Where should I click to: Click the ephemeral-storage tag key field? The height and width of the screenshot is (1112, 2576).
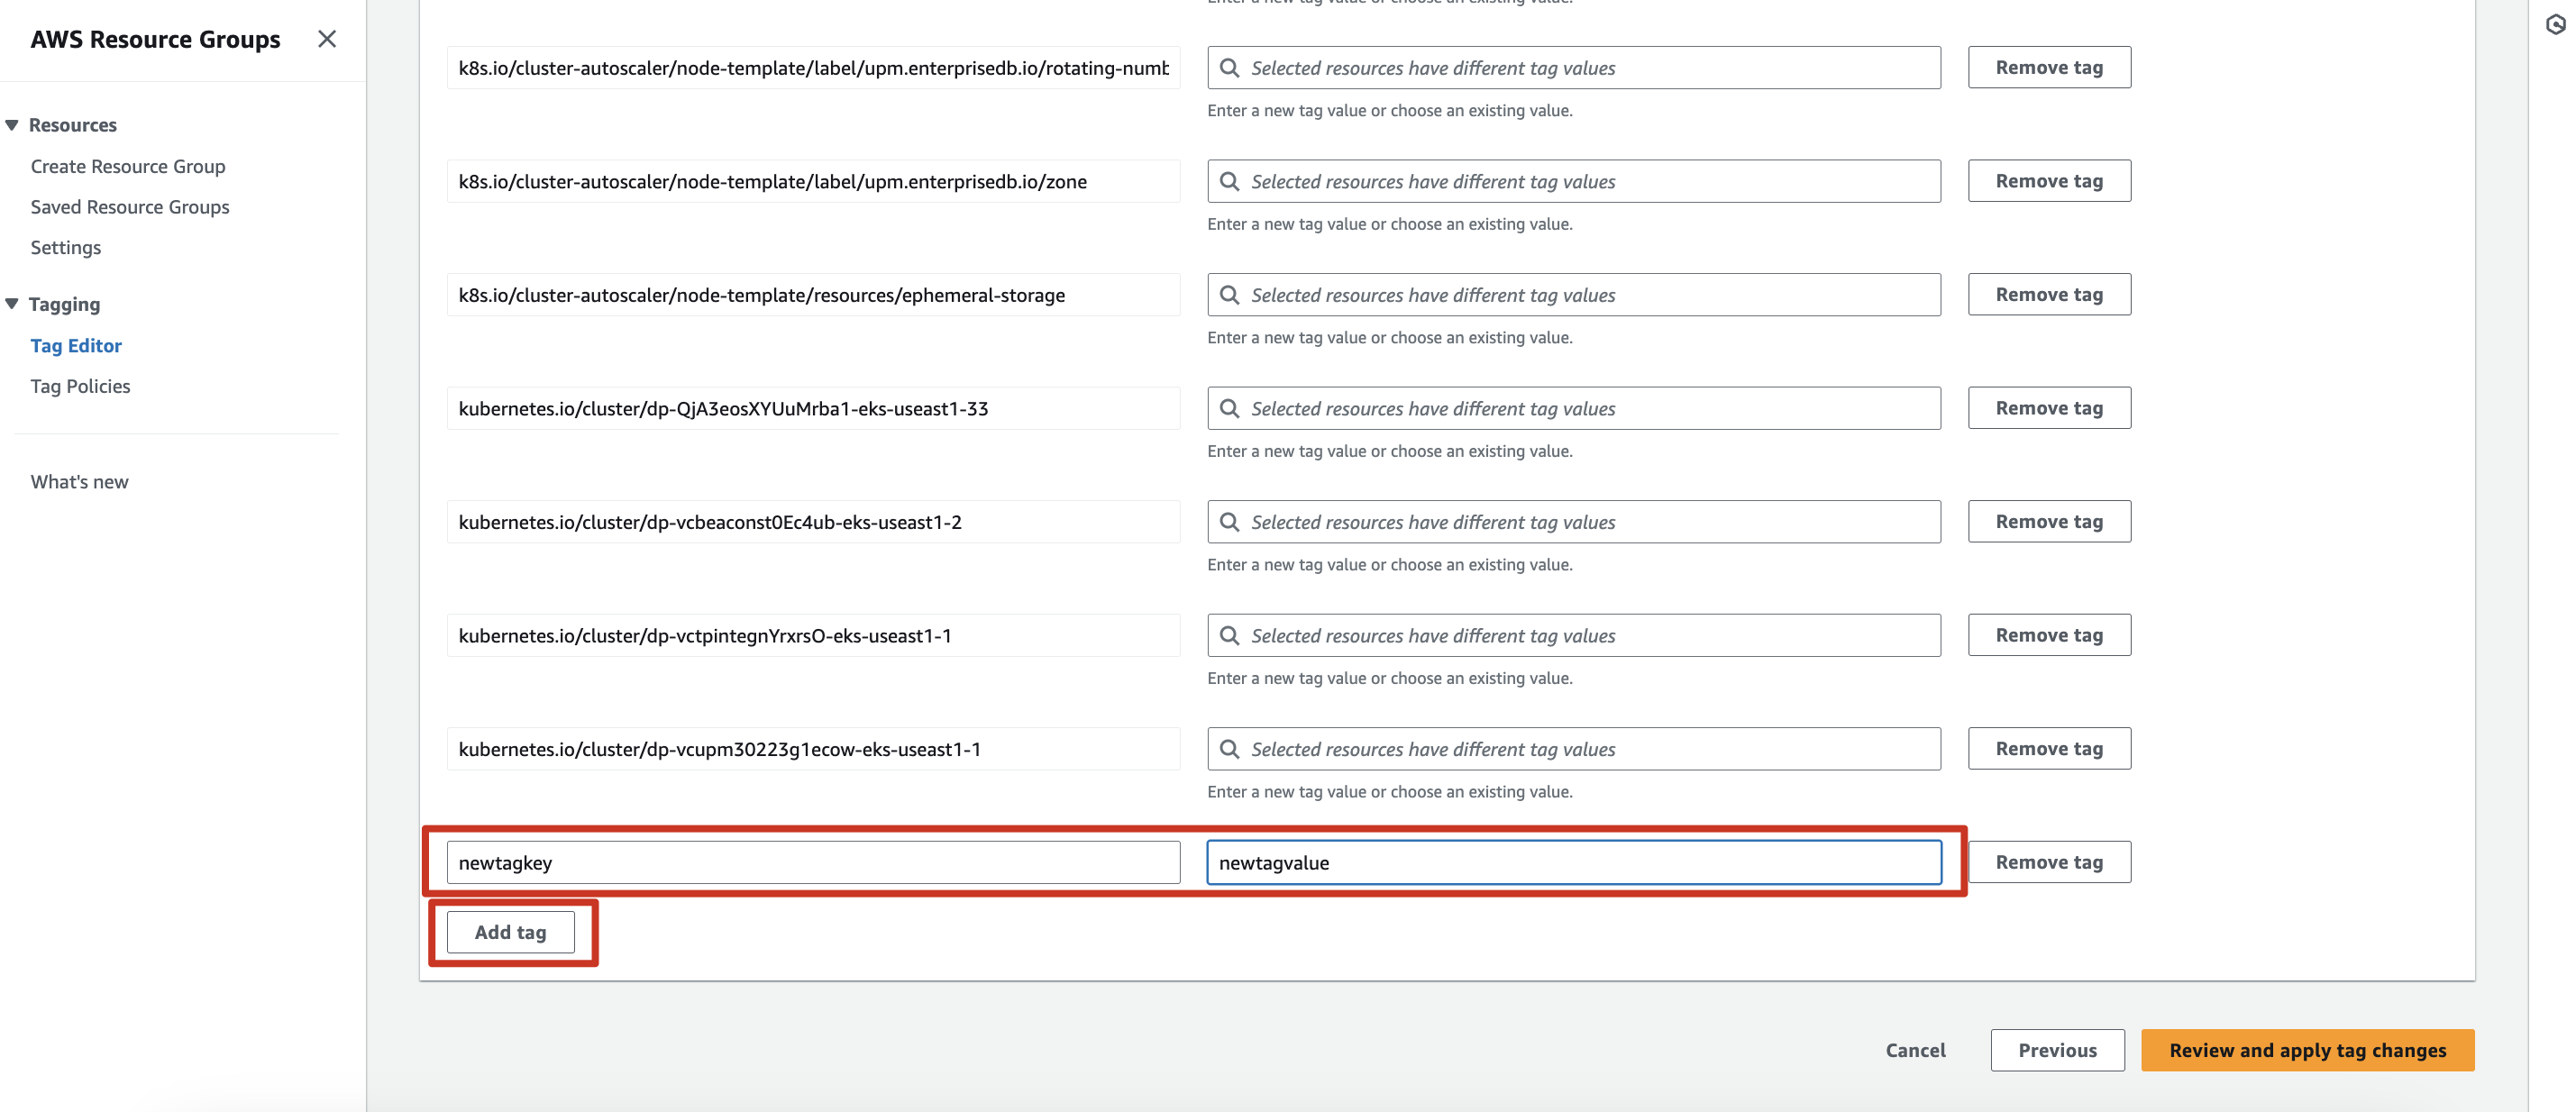[x=813, y=295]
